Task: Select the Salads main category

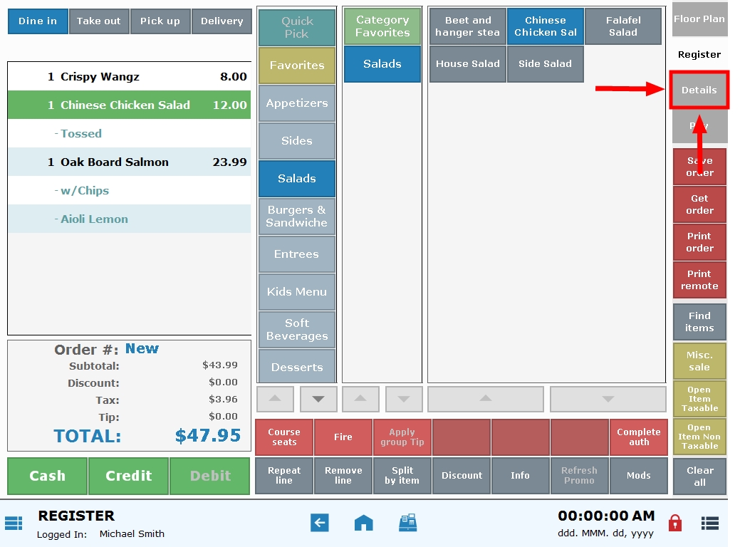Action: 297,178
